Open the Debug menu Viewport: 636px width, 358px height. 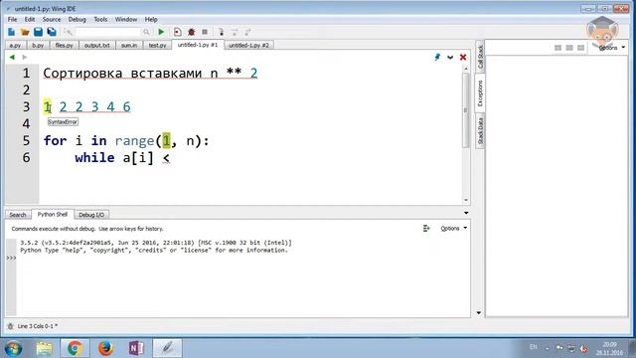pos(78,19)
